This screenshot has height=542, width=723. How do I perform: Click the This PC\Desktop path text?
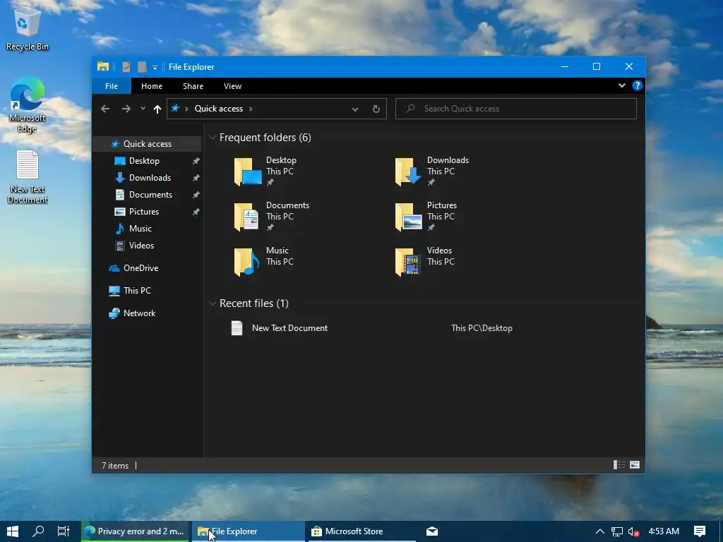click(x=482, y=328)
